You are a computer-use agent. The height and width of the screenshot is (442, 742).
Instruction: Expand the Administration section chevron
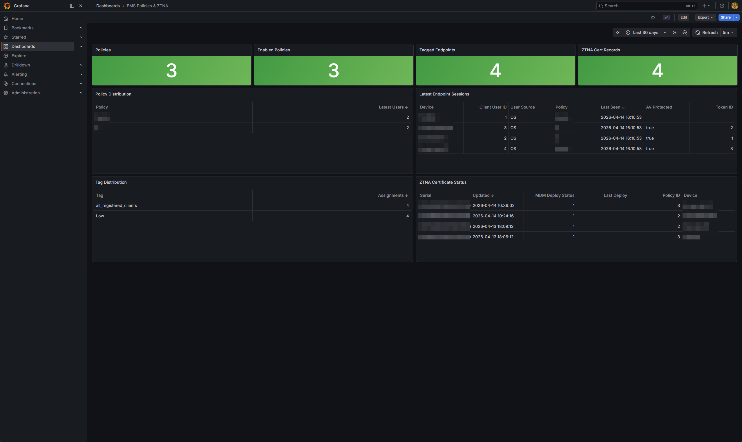(81, 93)
